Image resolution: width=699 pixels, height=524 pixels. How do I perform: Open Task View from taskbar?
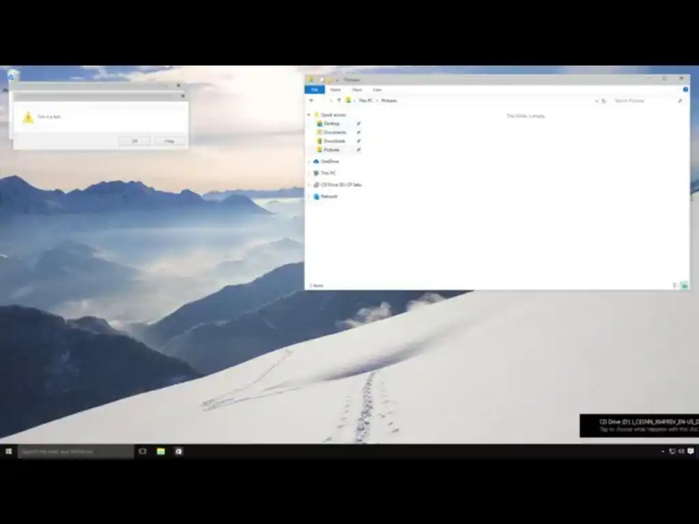(143, 452)
